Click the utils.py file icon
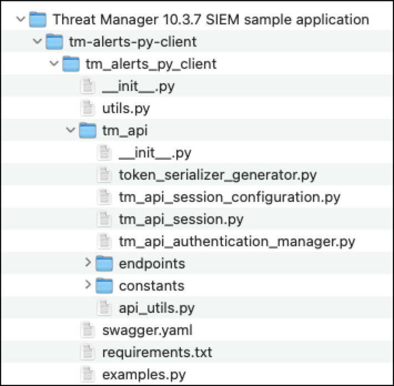Screen dimensions: 394x386 88,108
